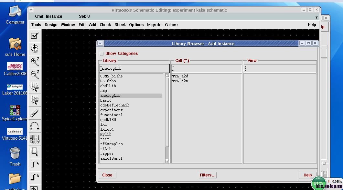Click the Zoom In by 2 icon
This screenshot has height=190, width=343.
[35, 62]
